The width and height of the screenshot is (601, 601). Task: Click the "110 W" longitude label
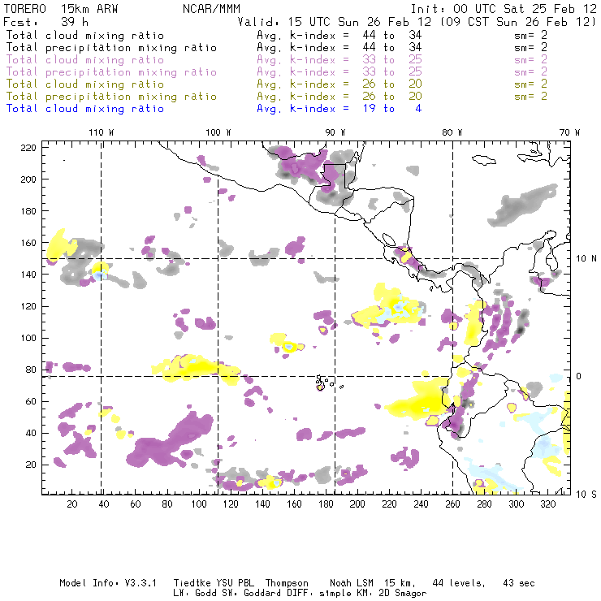click(x=102, y=132)
